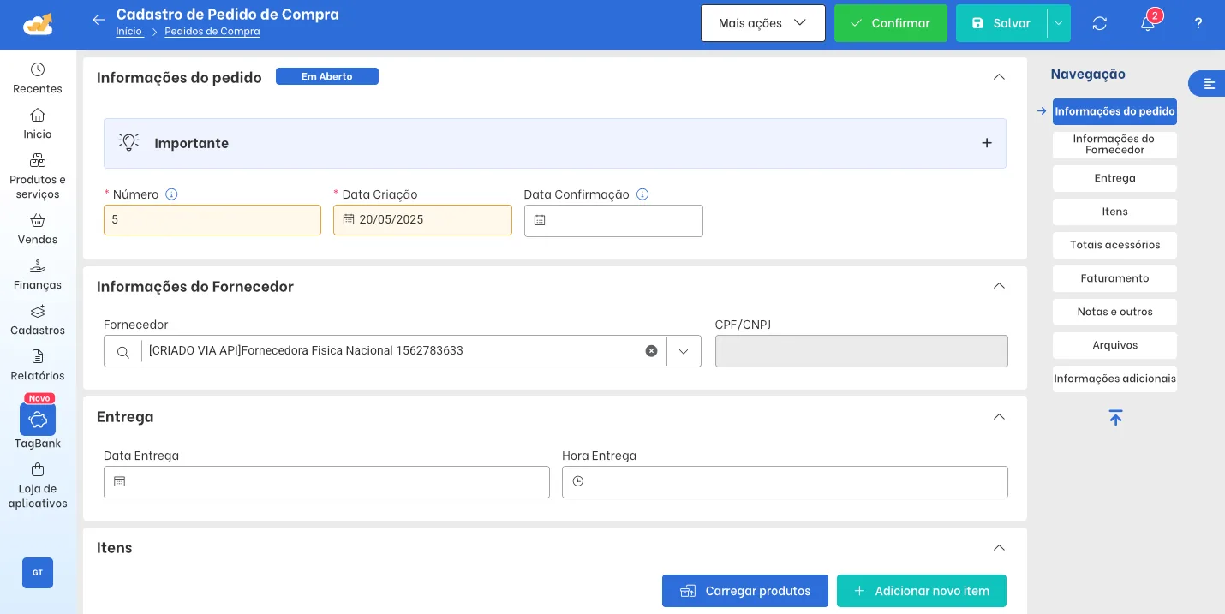Click Carregar produtos button
1225x614 pixels.
tap(745, 591)
